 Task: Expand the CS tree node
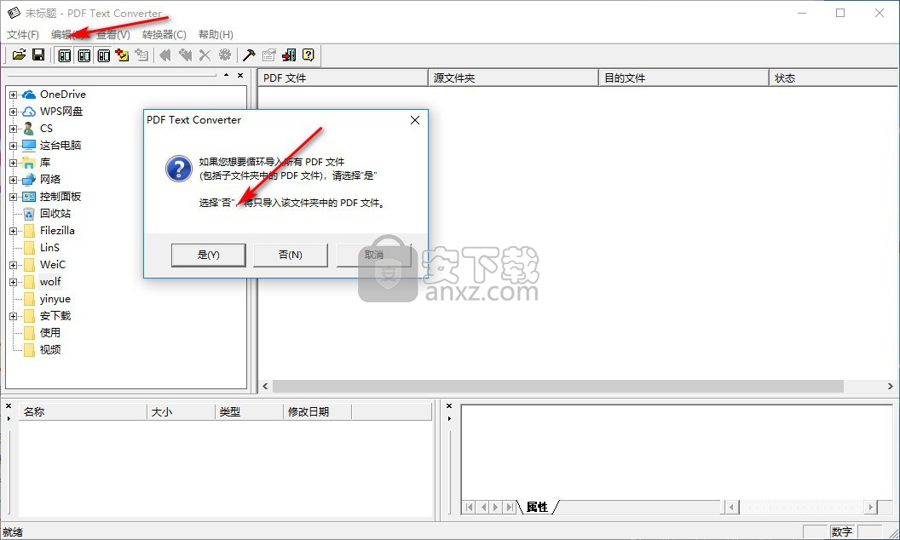pyautogui.click(x=13, y=129)
